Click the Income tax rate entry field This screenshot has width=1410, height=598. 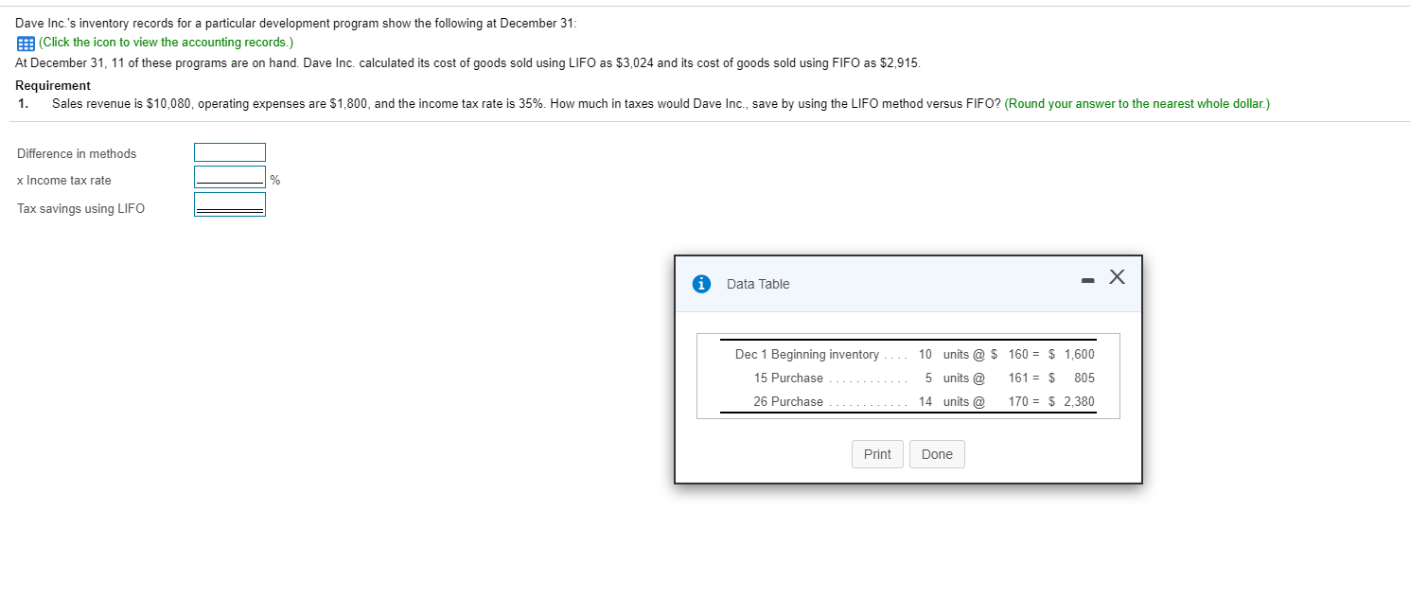click(x=229, y=178)
